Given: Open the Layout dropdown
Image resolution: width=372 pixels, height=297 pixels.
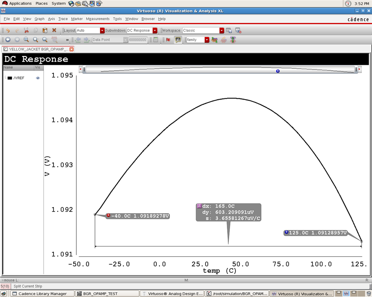Looking at the screenshot, I should click(x=102, y=30).
